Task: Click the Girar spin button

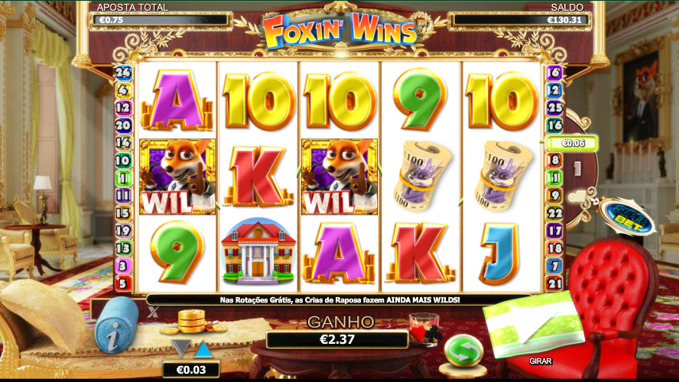Action: click(541, 361)
